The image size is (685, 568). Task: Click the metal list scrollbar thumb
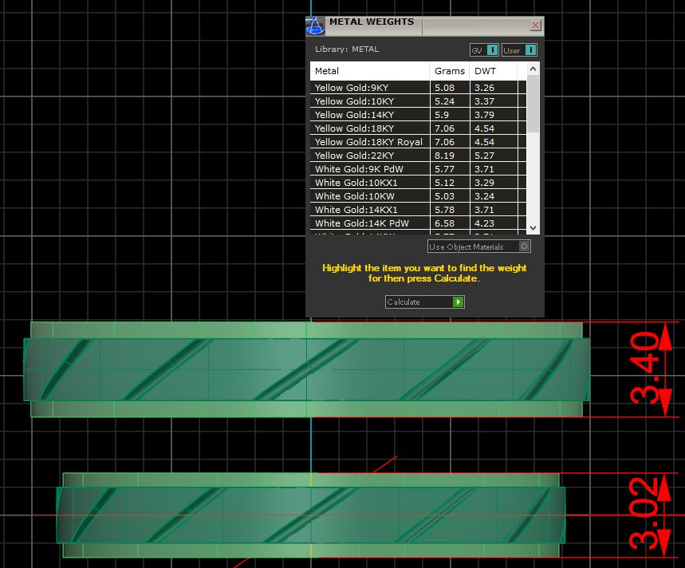[533, 104]
